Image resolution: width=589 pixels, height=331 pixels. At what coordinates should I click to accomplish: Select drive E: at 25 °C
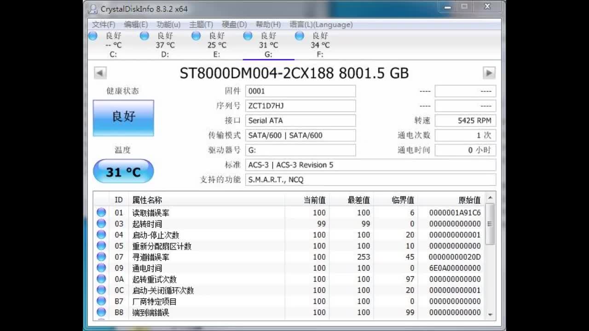click(216, 45)
